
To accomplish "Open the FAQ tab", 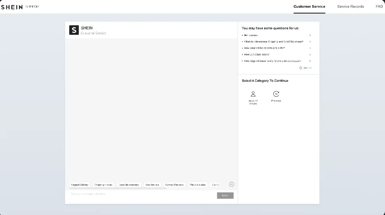I will click(379, 7).
